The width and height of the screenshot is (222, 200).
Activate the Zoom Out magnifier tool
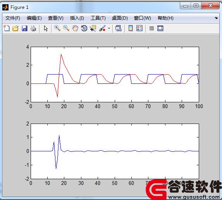(66, 28)
